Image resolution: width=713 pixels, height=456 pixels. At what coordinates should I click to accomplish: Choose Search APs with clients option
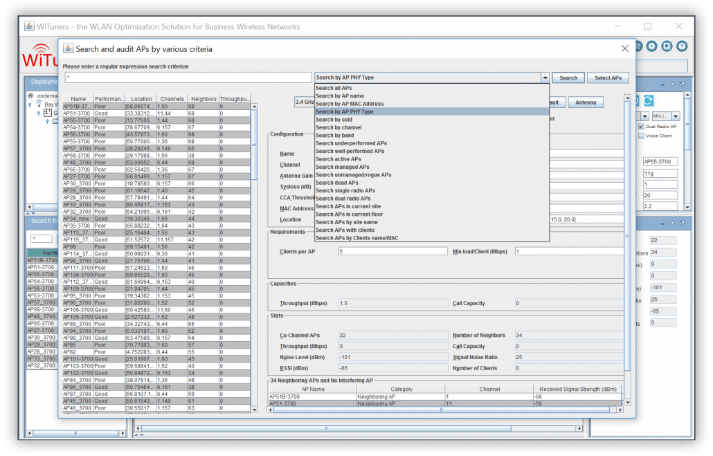(x=431, y=230)
